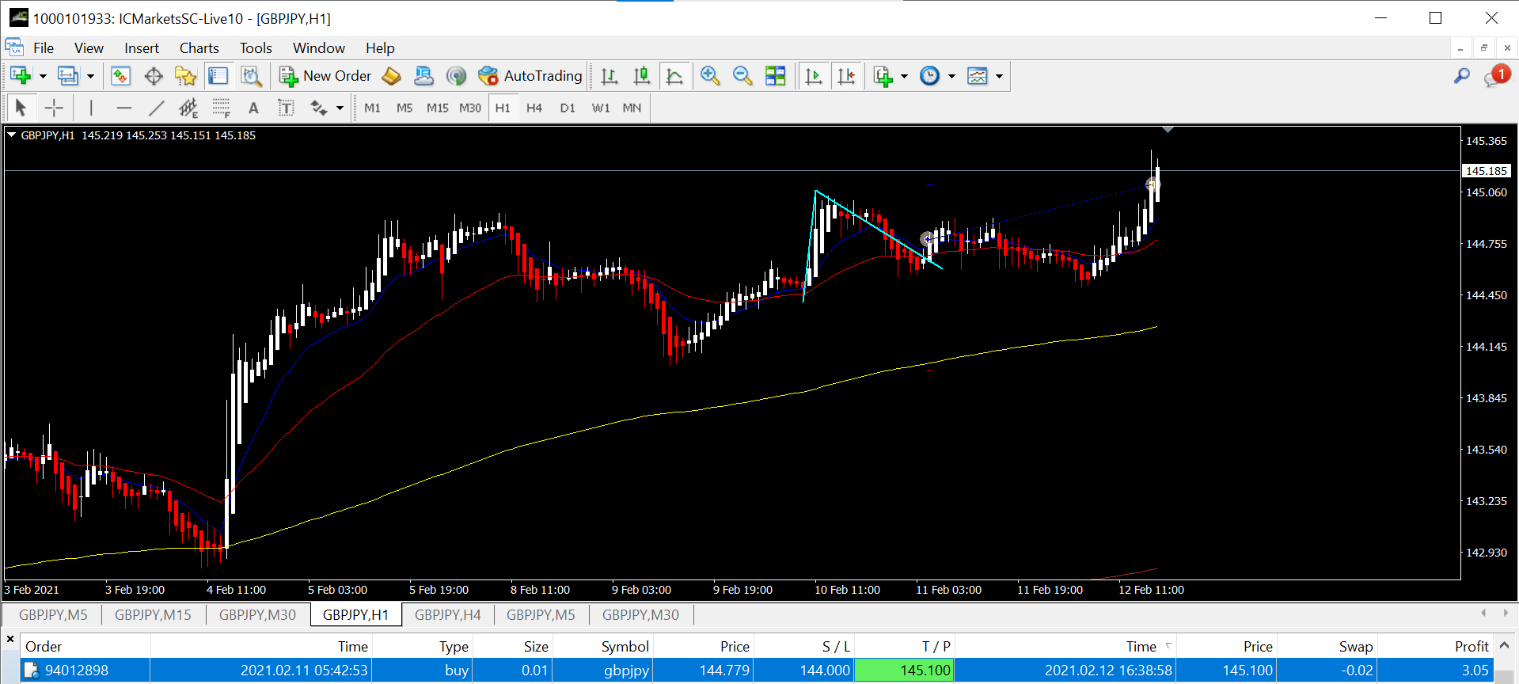
Task: Open the Tools menu
Action: click(x=256, y=48)
